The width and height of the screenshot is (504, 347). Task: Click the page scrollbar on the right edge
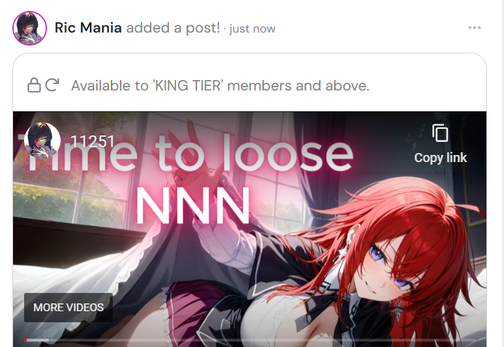point(501,173)
